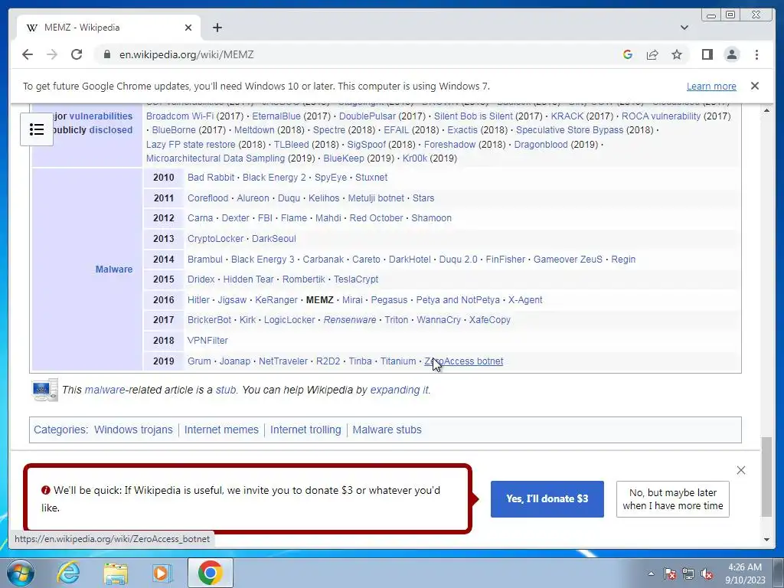Open the Chrome three-dot menu
The height and width of the screenshot is (588, 784).
[756, 54]
